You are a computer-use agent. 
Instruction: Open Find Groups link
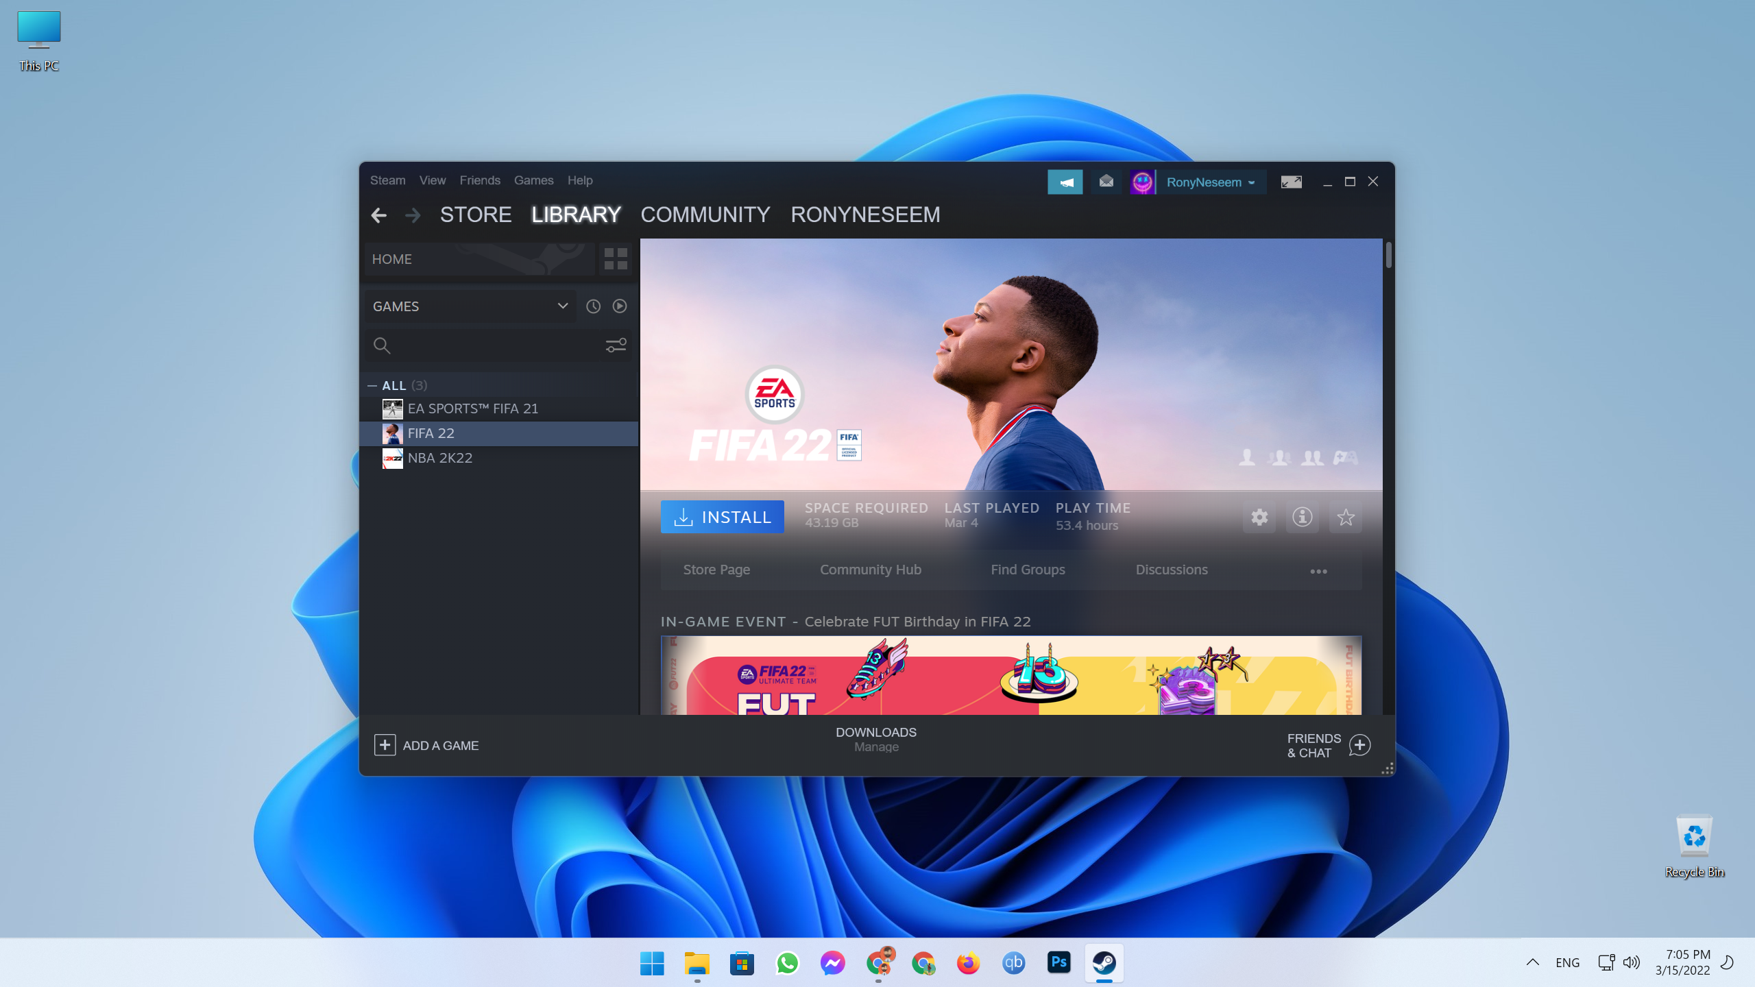(1028, 570)
